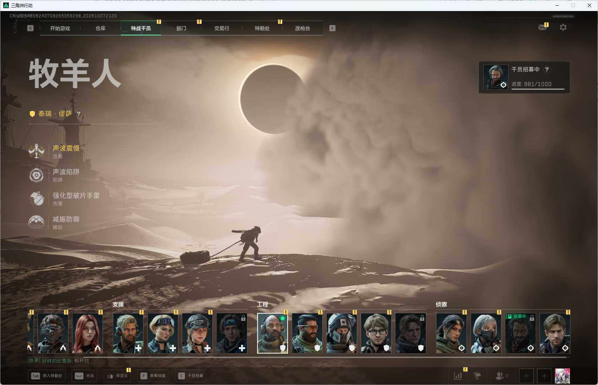
Task: Show help for 泰瑞·缪萨 question mark
Action: pyautogui.click(x=79, y=114)
